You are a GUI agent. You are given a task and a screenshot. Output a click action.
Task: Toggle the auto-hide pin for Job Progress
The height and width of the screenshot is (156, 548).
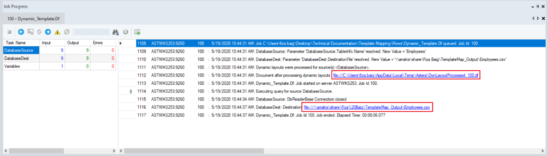click(538, 7)
